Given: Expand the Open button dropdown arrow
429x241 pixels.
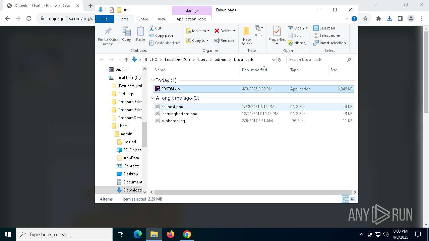Looking at the screenshot, I should pyautogui.click(x=306, y=28).
